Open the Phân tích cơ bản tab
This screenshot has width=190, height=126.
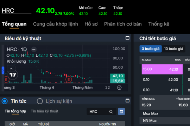tap(123, 24)
